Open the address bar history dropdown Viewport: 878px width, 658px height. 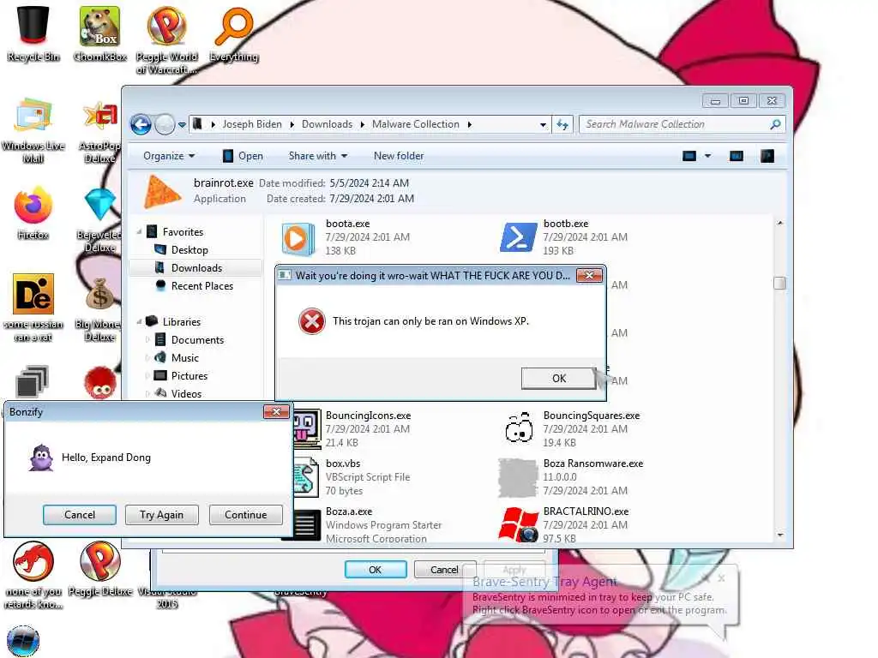point(543,125)
